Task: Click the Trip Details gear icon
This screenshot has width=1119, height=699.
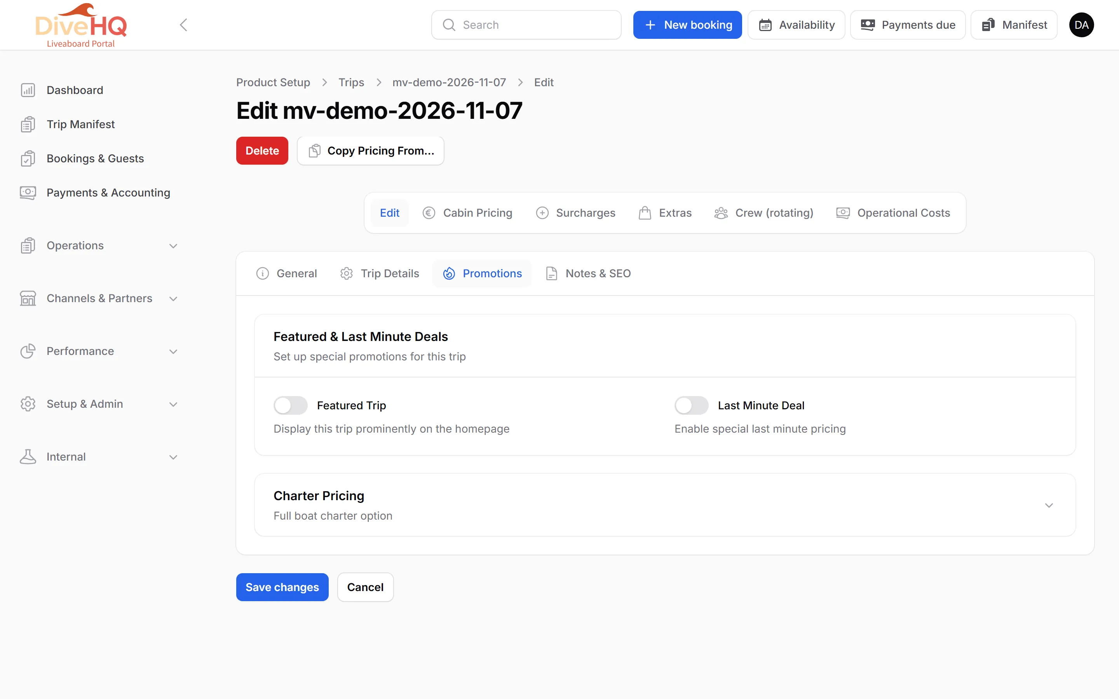Action: (x=346, y=274)
